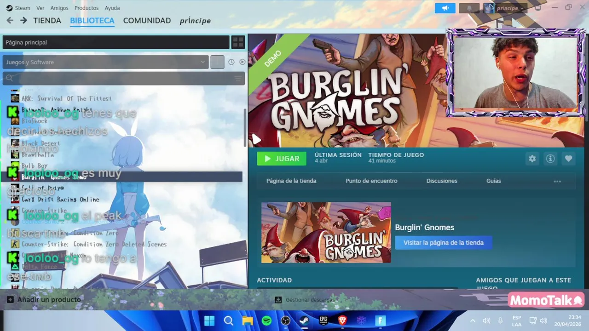Screen dimensions: 589x331
Task: Click Burglin' Gnomes store thumbnail
Action: pyautogui.click(x=326, y=233)
